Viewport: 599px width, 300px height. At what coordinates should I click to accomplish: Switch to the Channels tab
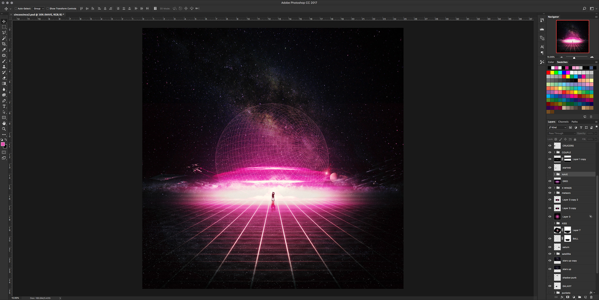click(563, 122)
